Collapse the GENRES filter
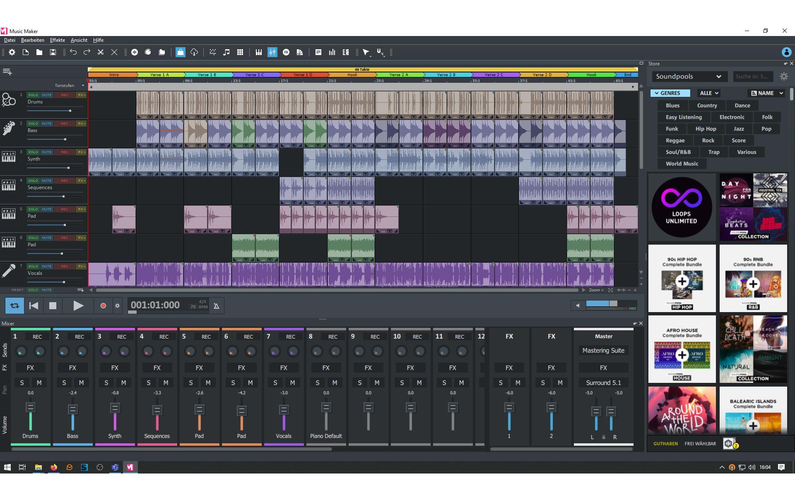795x500 pixels. point(670,93)
